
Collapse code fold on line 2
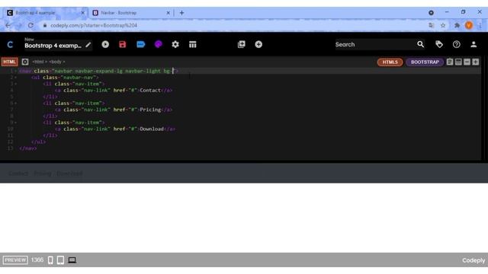pyautogui.click(x=15, y=78)
